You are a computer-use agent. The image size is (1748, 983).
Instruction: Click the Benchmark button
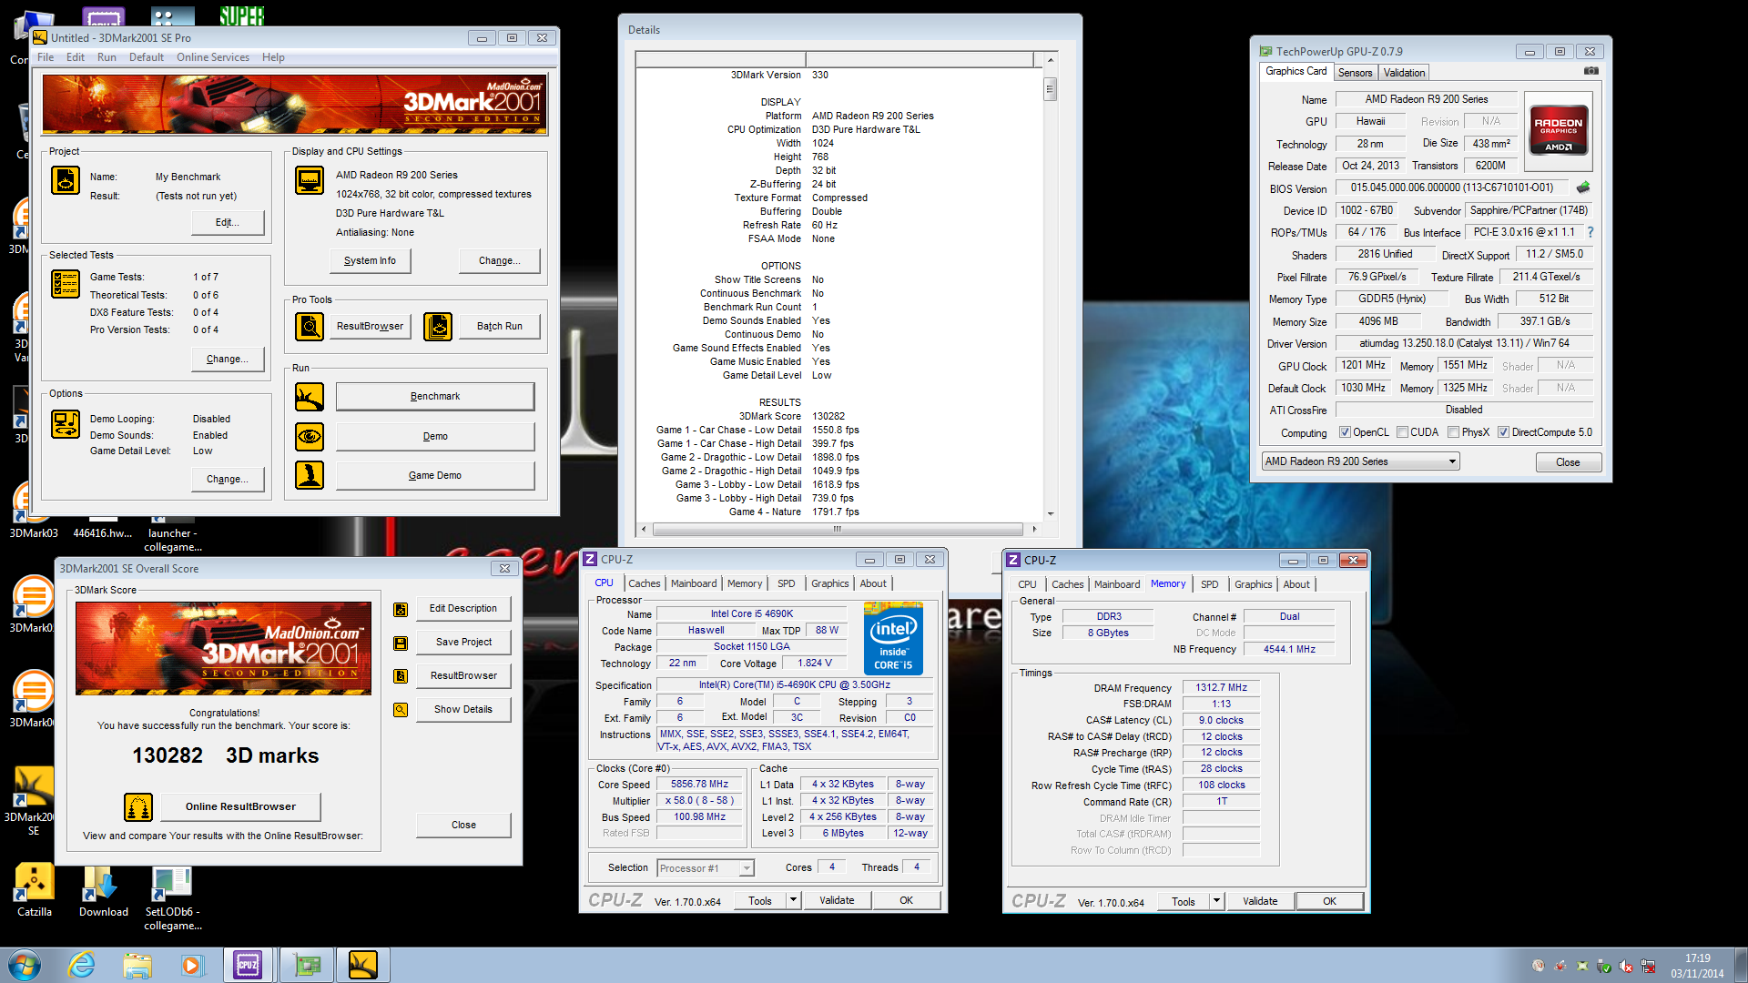tap(435, 397)
